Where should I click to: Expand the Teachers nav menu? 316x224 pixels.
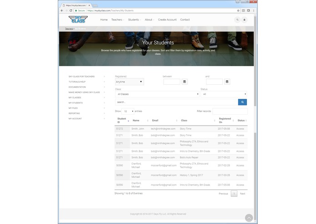point(118,19)
